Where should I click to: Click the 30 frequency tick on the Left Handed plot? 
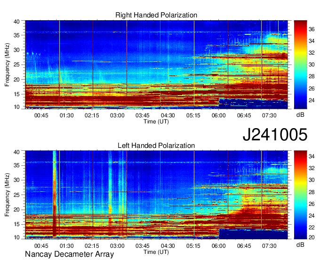[x=16, y=180]
